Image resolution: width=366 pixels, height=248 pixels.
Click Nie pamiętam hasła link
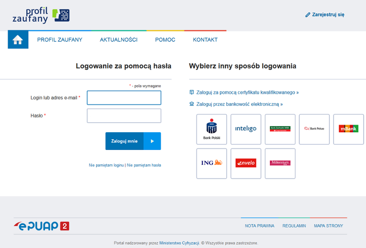point(144,165)
